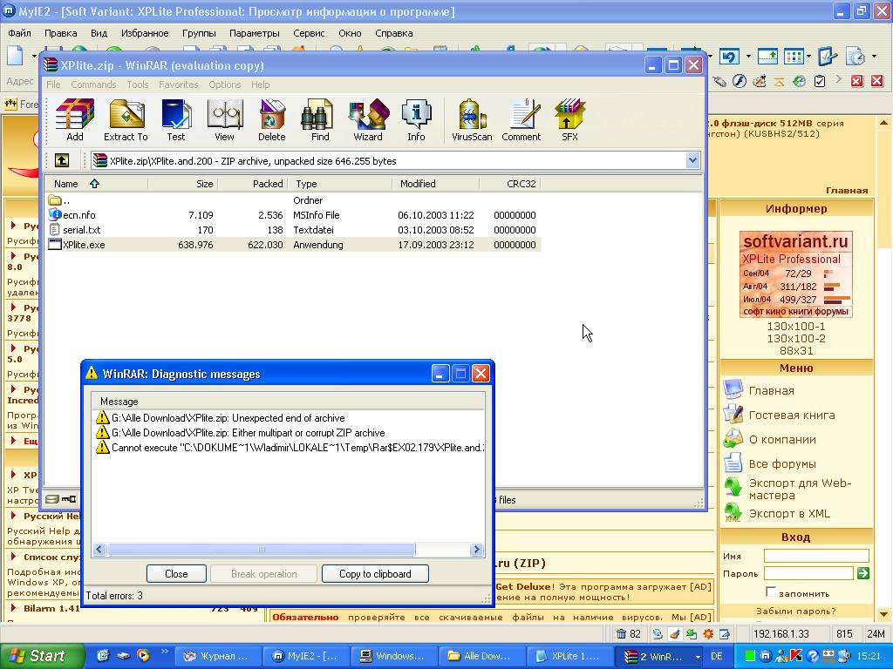The height and width of the screenshot is (669, 893).
Task: Expand the WinRAR archive path dropdown
Action: 692,160
